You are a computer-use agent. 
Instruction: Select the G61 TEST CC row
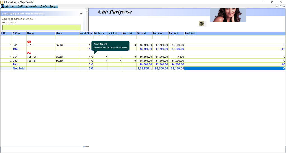[41, 57]
